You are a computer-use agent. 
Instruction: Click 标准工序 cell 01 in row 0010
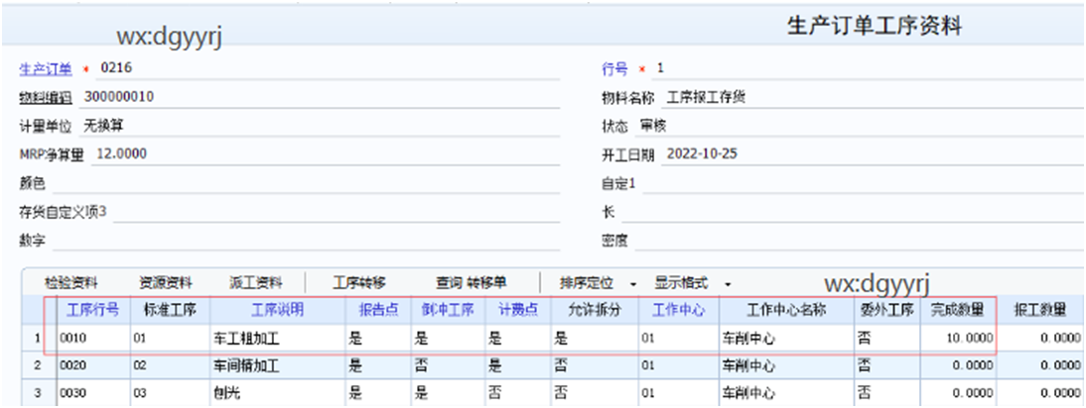170,339
